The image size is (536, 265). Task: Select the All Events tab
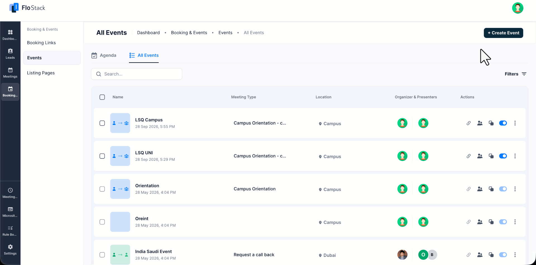(144, 55)
